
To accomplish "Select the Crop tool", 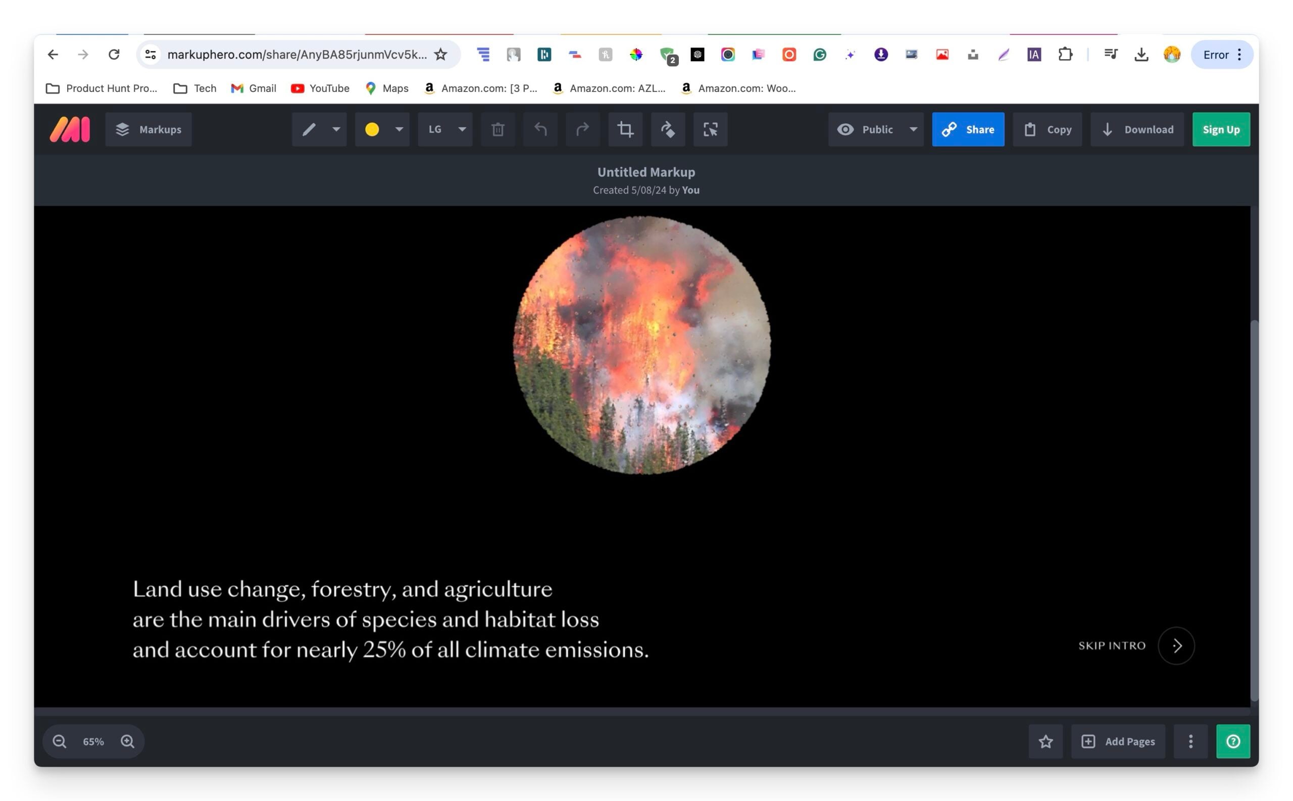I will [x=625, y=129].
